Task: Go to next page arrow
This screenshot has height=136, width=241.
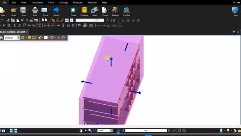Action: pyautogui.click(x=169, y=131)
